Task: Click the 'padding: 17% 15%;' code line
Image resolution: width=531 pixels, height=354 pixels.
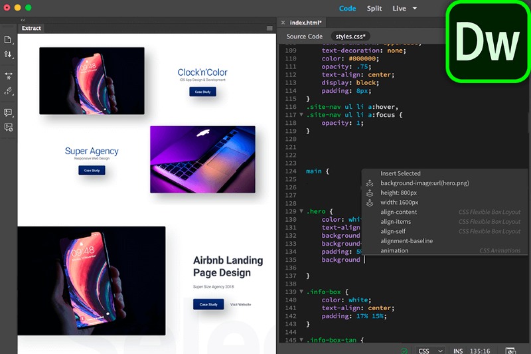Action: (x=354, y=316)
